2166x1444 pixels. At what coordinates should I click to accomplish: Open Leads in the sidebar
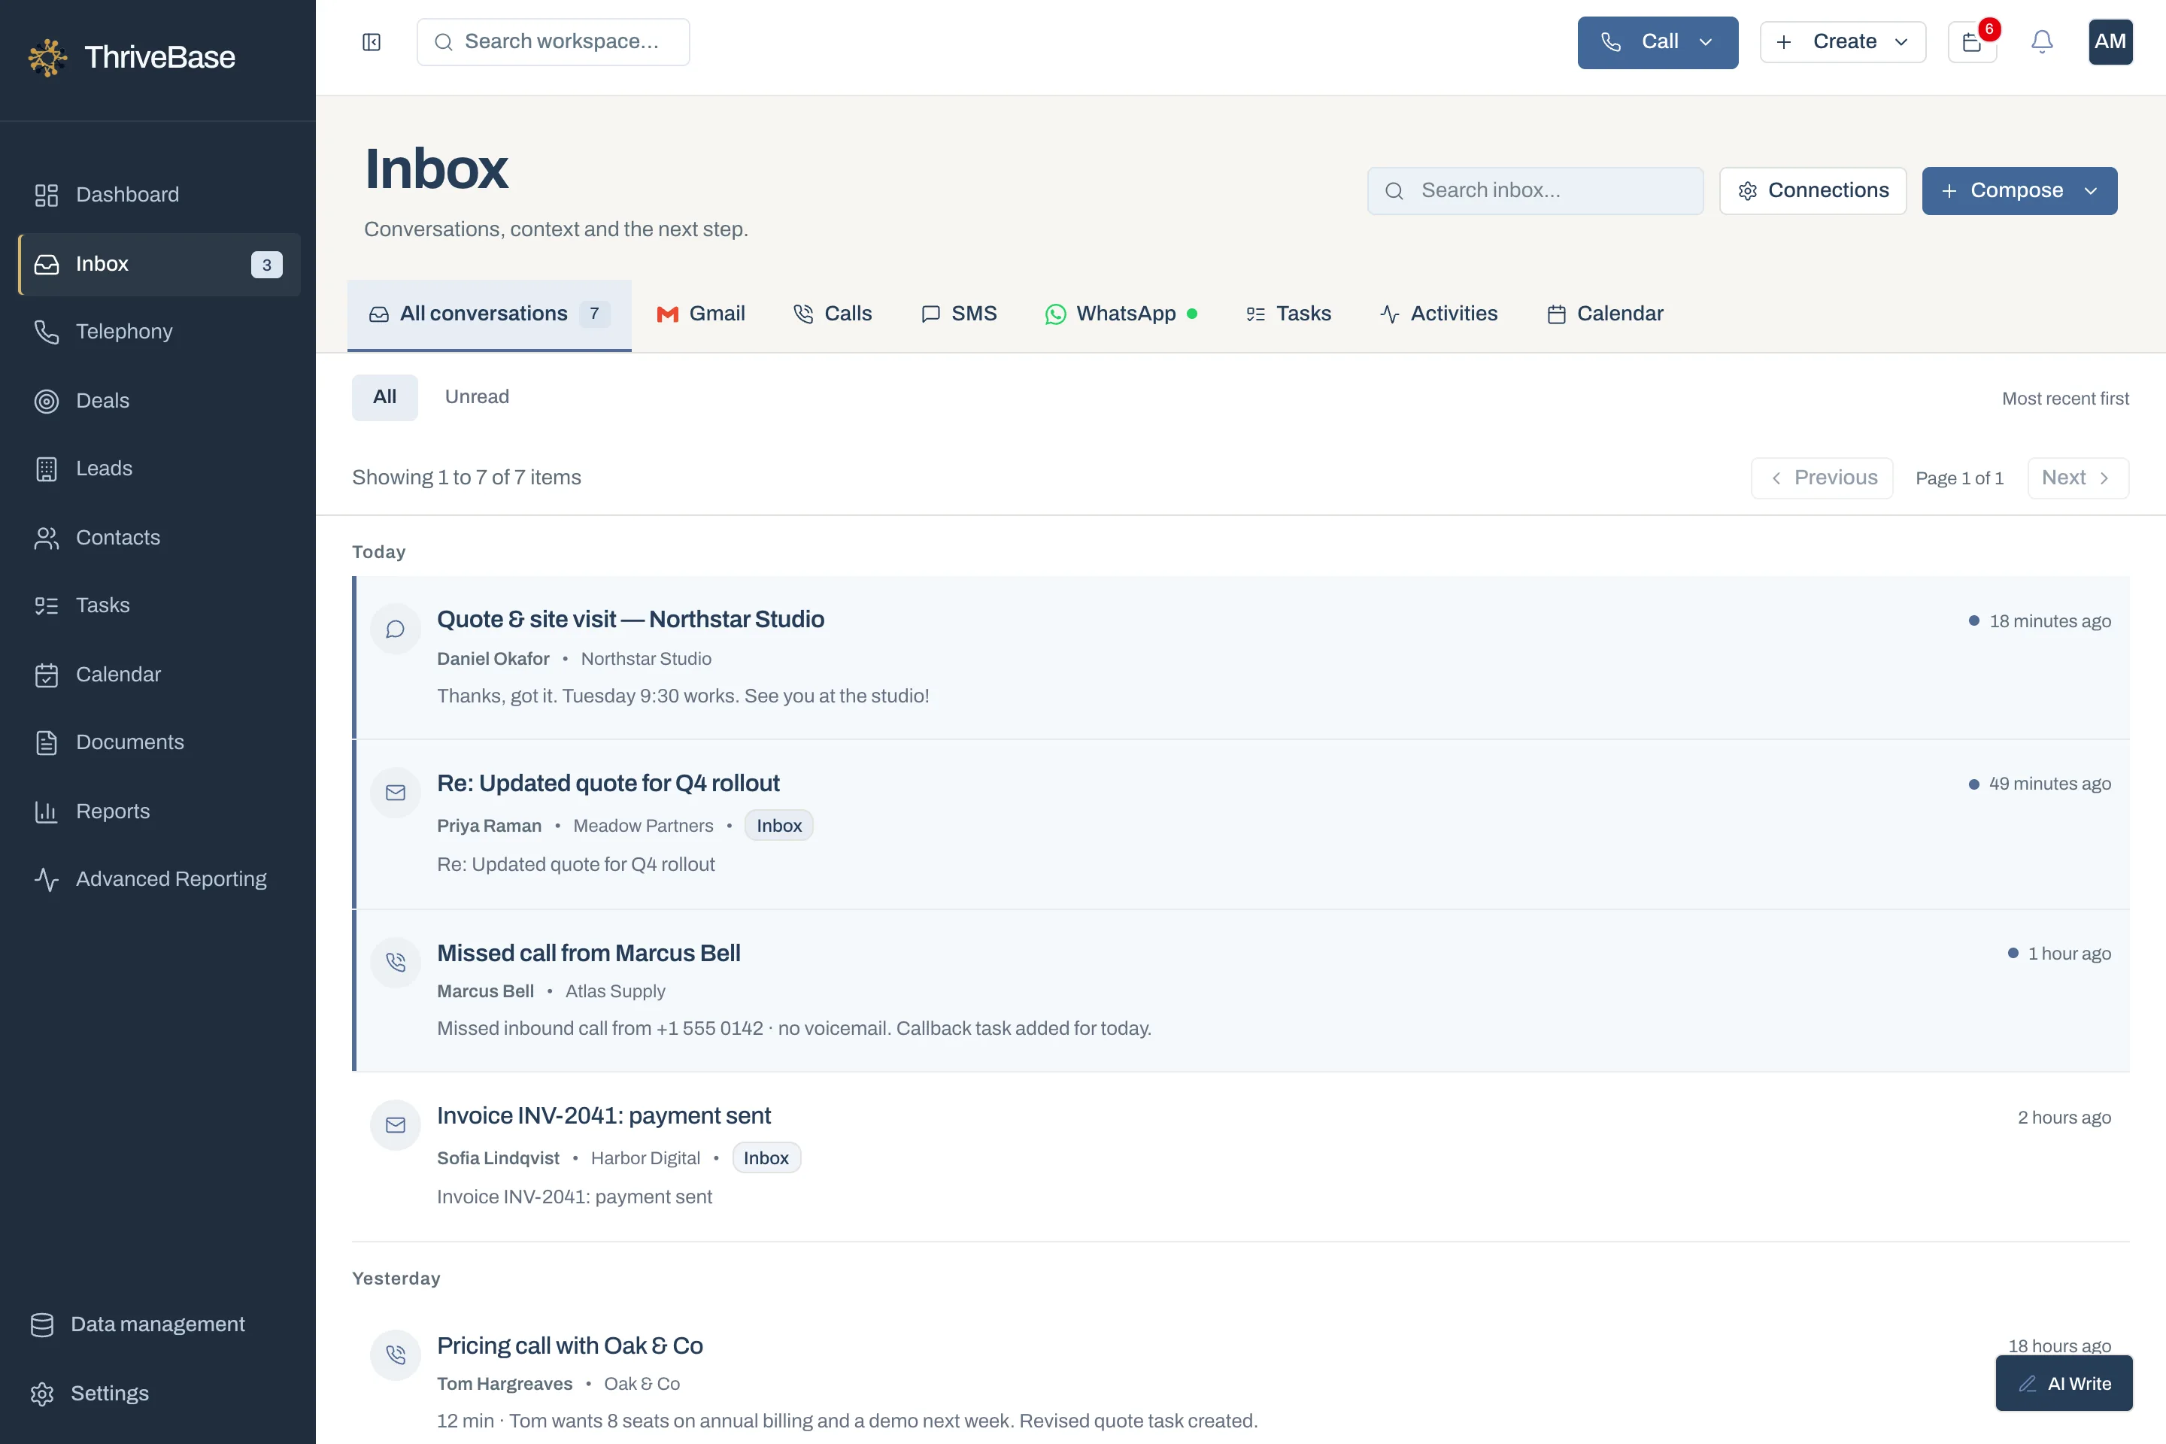[159, 469]
